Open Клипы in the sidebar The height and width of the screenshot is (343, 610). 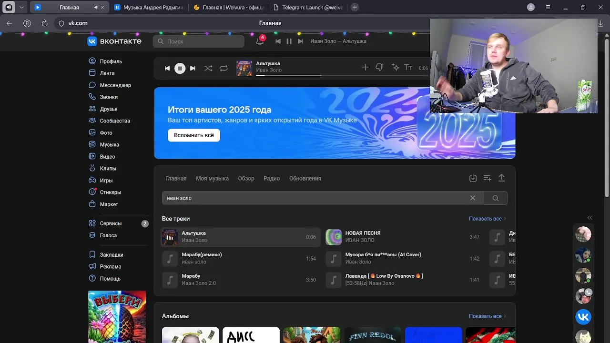(102, 169)
